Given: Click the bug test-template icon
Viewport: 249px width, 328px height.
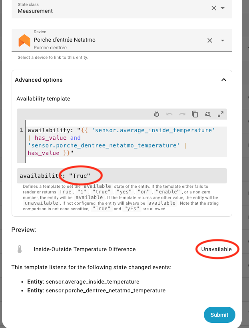Looking at the screenshot, I should tap(157, 114).
